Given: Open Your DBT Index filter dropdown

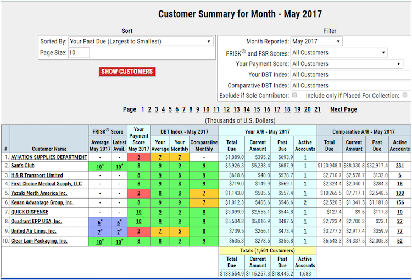Looking at the screenshot, I should pyautogui.click(x=351, y=75).
